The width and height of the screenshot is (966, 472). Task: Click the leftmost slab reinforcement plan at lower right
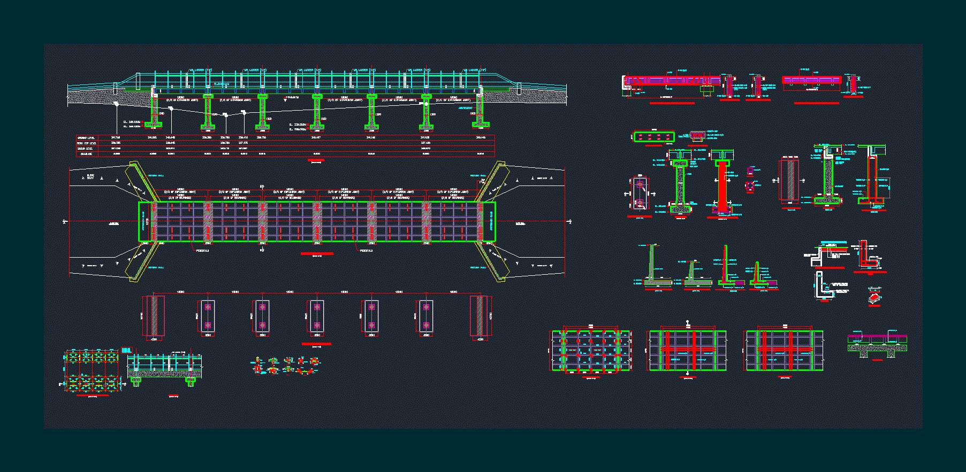point(591,350)
